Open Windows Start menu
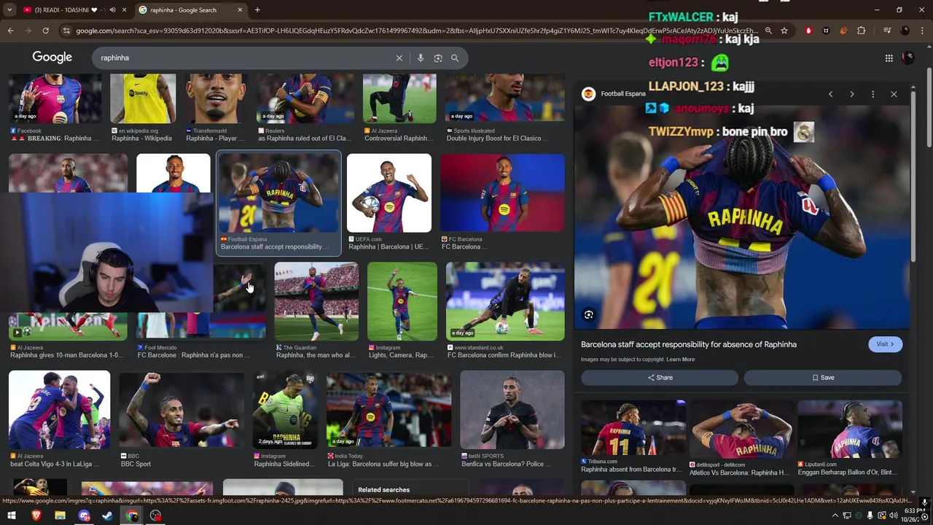 11,516
